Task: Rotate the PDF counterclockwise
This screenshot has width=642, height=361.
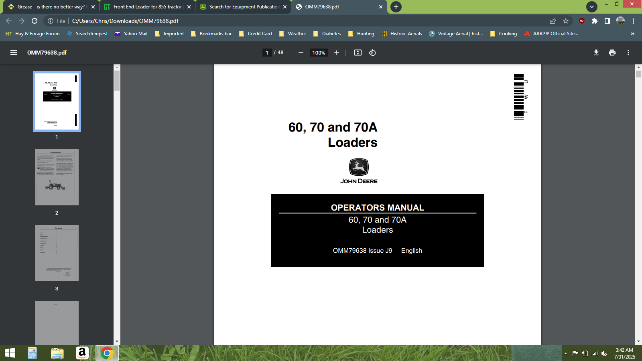Action: pyautogui.click(x=372, y=53)
